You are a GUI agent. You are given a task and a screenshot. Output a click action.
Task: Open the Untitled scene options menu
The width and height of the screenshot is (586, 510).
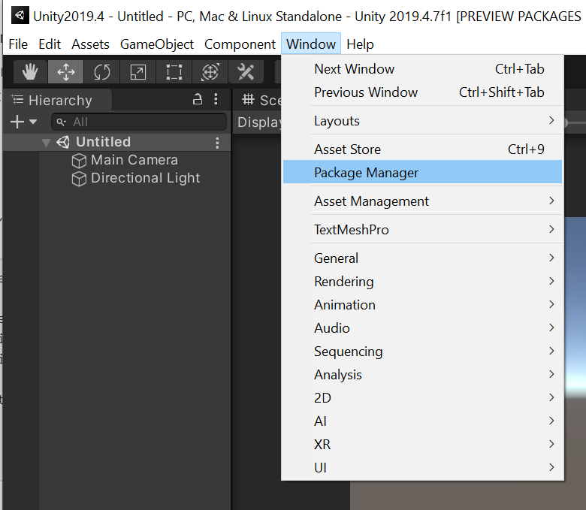(217, 143)
